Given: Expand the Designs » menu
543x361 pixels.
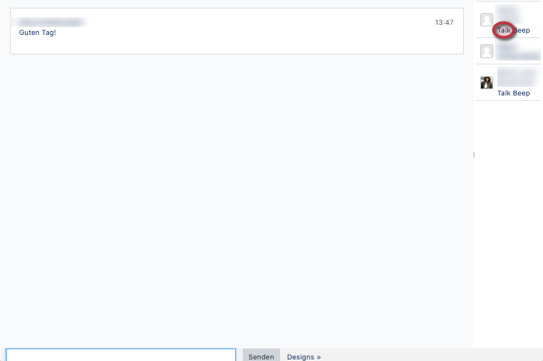Looking at the screenshot, I should tap(303, 357).
